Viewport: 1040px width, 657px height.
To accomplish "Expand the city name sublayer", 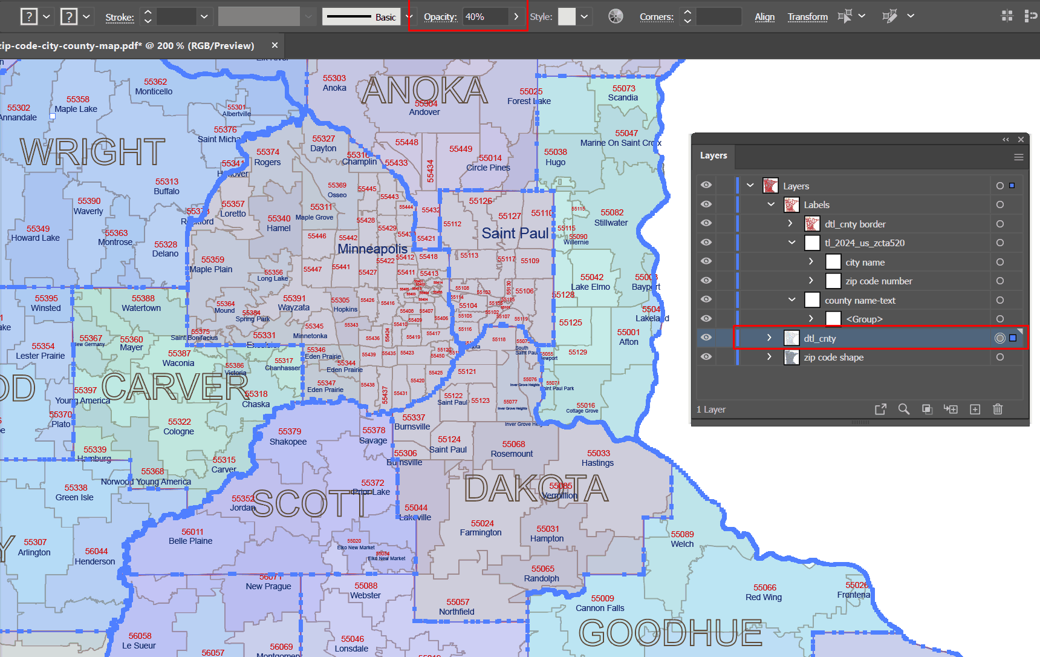I will pyautogui.click(x=811, y=261).
